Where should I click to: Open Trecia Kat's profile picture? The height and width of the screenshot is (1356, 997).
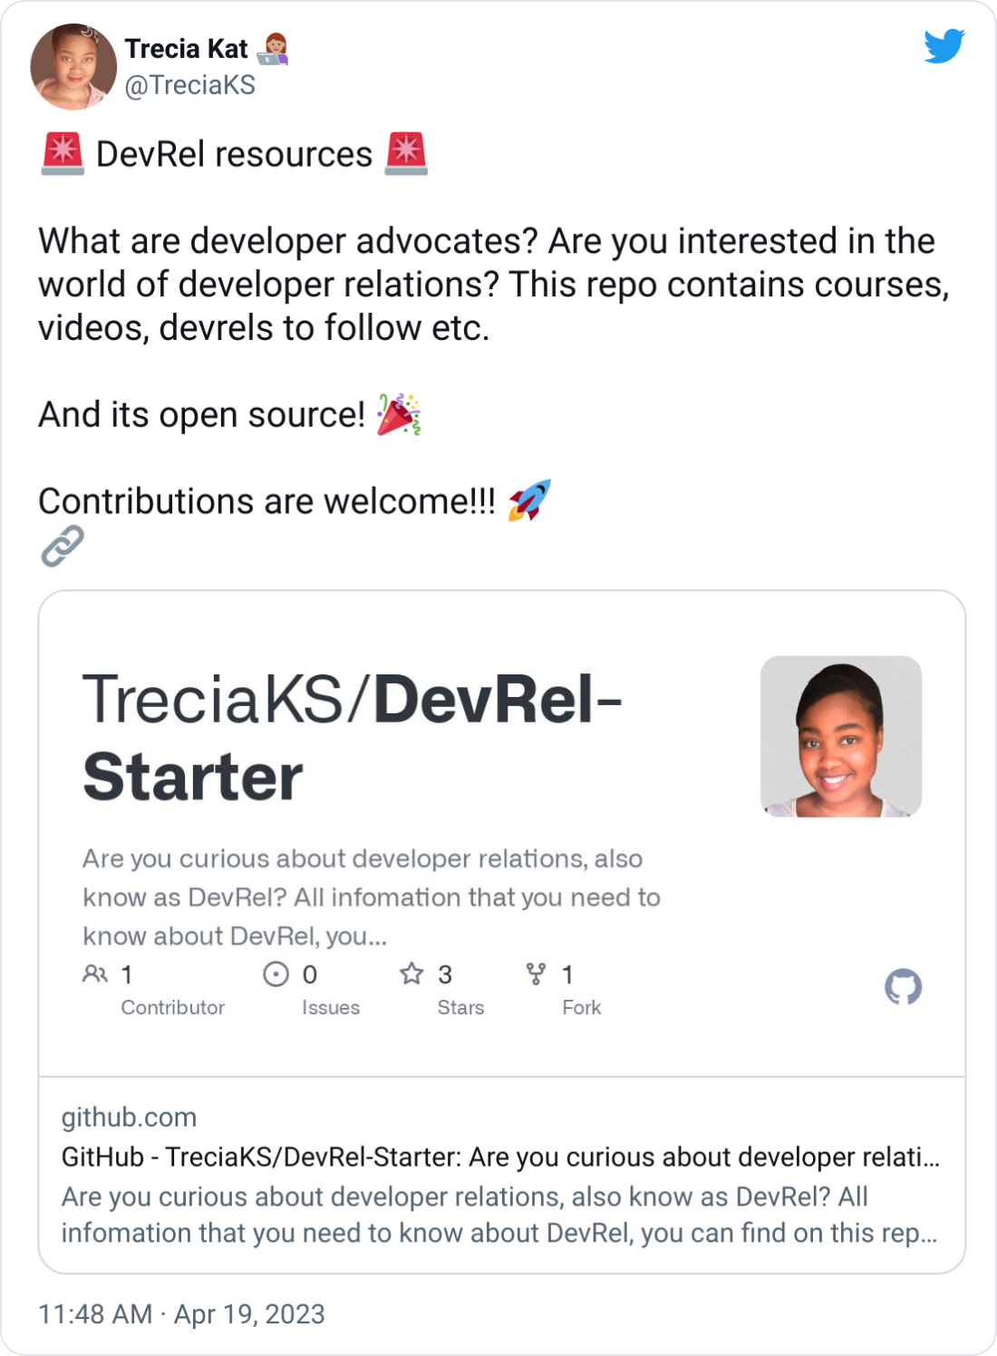click(x=73, y=66)
